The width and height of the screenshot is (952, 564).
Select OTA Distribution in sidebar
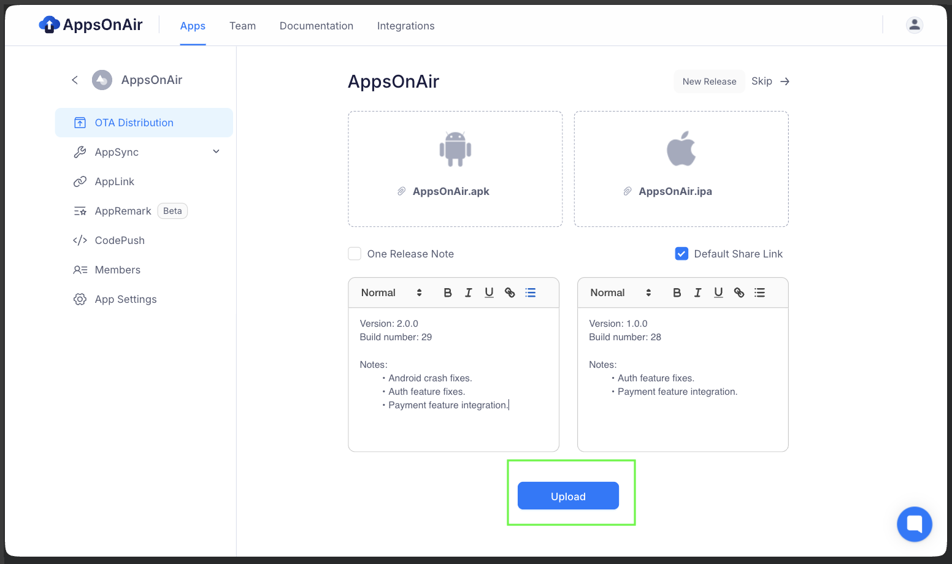click(x=144, y=123)
